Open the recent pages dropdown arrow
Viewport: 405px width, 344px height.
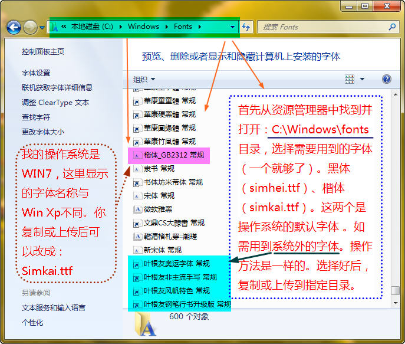pyautogui.click(x=42, y=27)
